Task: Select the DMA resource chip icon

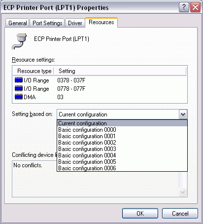Action: point(19,97)
